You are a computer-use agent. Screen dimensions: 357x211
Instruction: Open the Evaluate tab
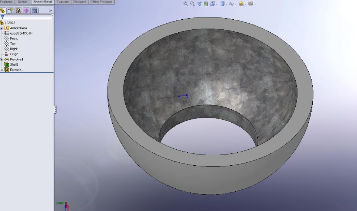[62, 2]
